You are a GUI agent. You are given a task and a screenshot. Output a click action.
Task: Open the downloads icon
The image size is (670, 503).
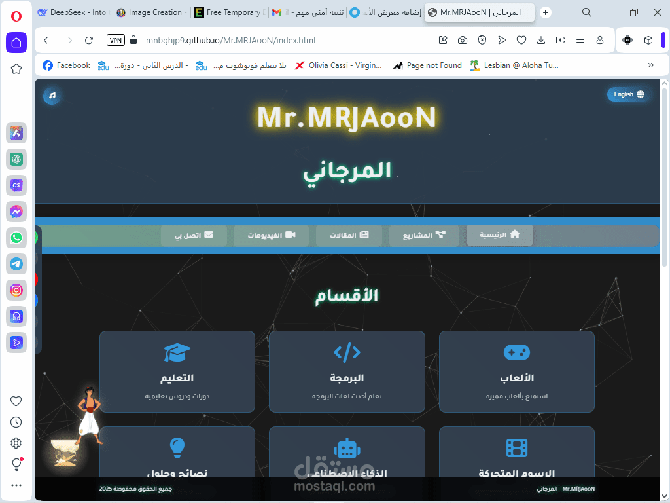541,40
